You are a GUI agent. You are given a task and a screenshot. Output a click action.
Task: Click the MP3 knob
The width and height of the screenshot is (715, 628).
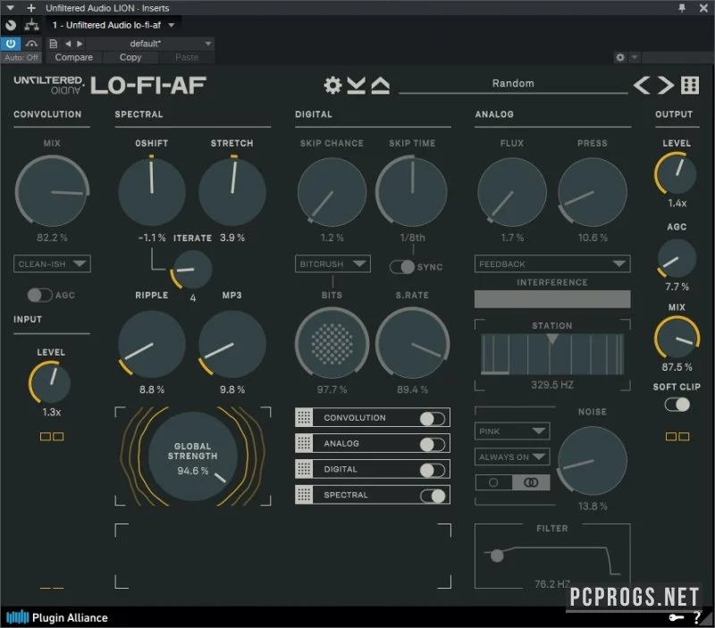(232, 343)
